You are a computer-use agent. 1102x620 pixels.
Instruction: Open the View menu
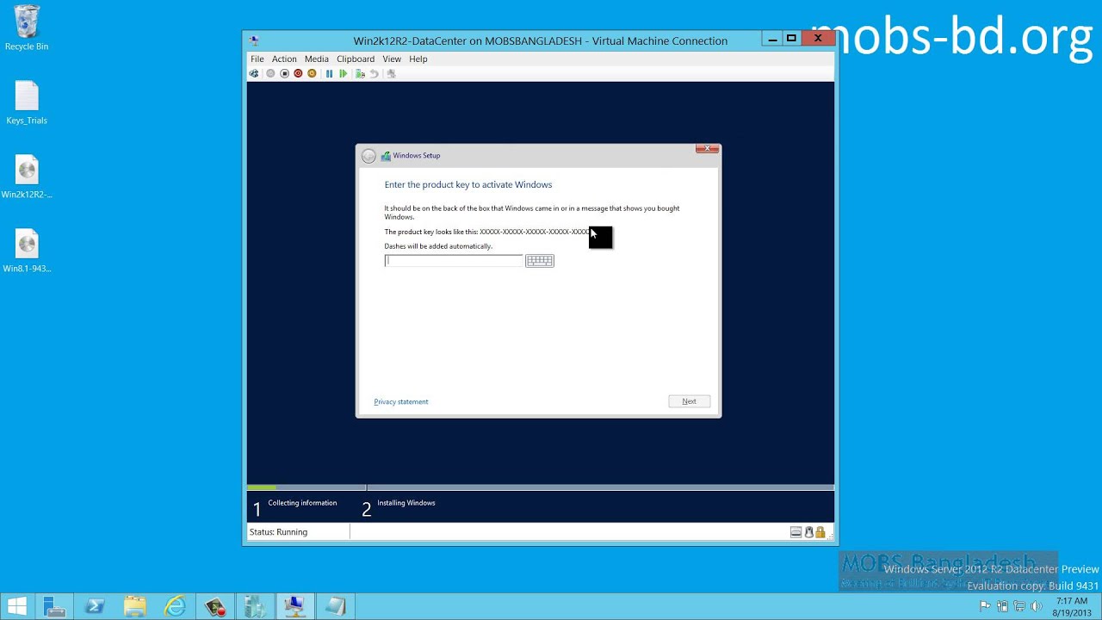pyautogui.click(x=392, y=59)
